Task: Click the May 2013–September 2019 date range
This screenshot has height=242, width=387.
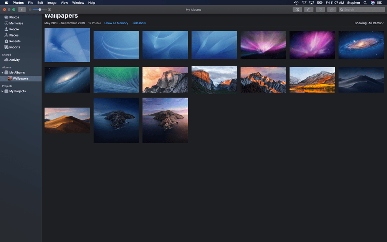Action: click(x=64, y=23)
